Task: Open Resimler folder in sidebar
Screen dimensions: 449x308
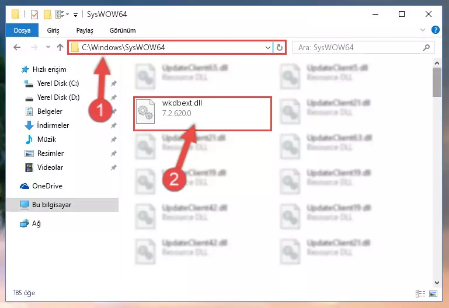Action: [50, 153]
